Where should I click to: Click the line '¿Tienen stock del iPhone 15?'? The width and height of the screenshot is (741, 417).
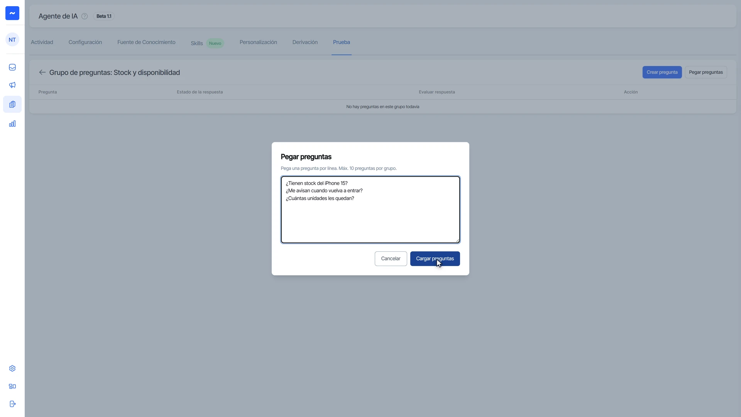click(316, 183)
